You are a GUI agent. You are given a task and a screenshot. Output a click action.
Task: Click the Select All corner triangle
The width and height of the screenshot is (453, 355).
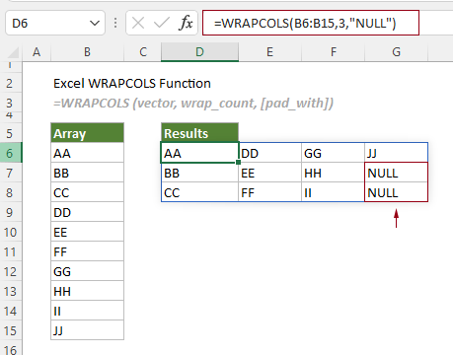click(13, 52)
